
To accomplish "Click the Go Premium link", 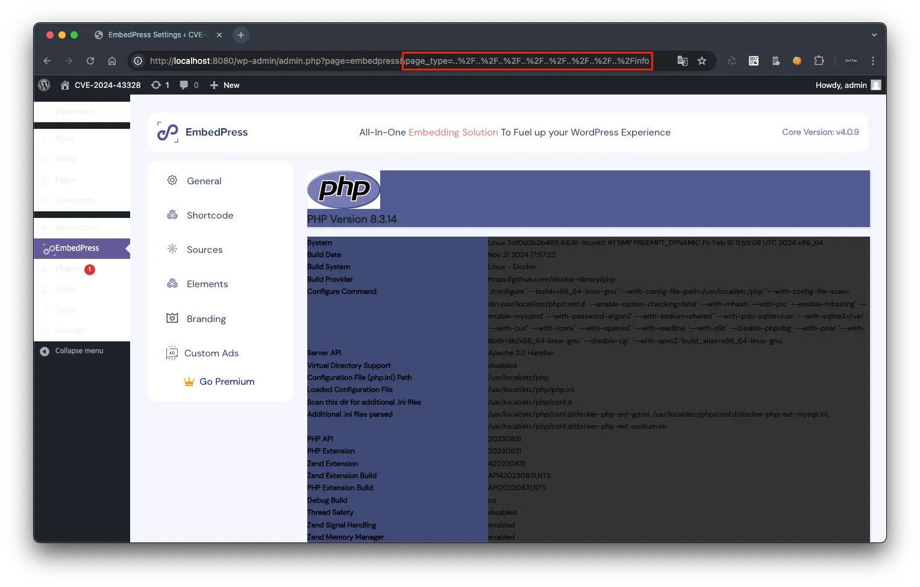I will click(219, 382).
